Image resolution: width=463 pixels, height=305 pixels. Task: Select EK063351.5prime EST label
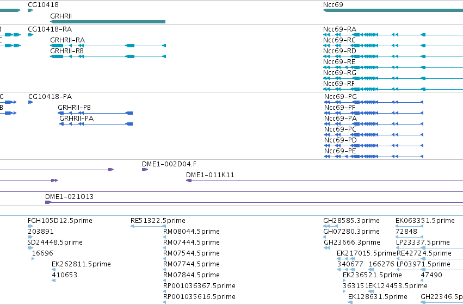[x=425, y=221]
